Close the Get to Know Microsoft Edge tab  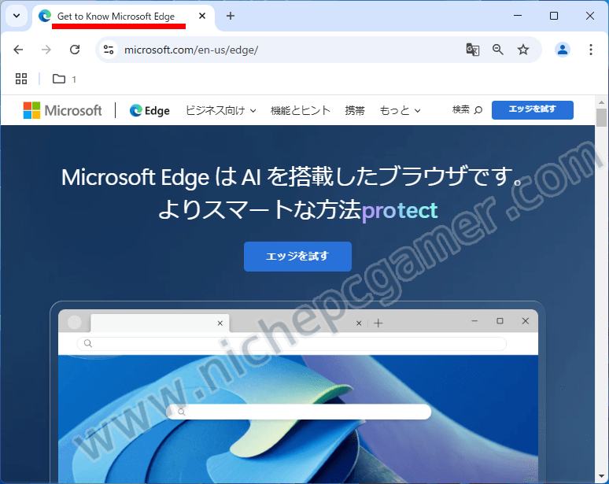coord(202,16)
